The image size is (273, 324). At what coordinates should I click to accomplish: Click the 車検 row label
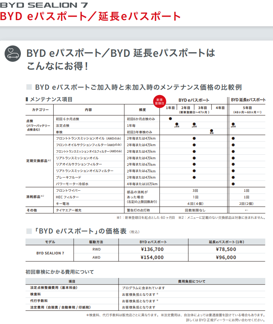coord(59,132)
